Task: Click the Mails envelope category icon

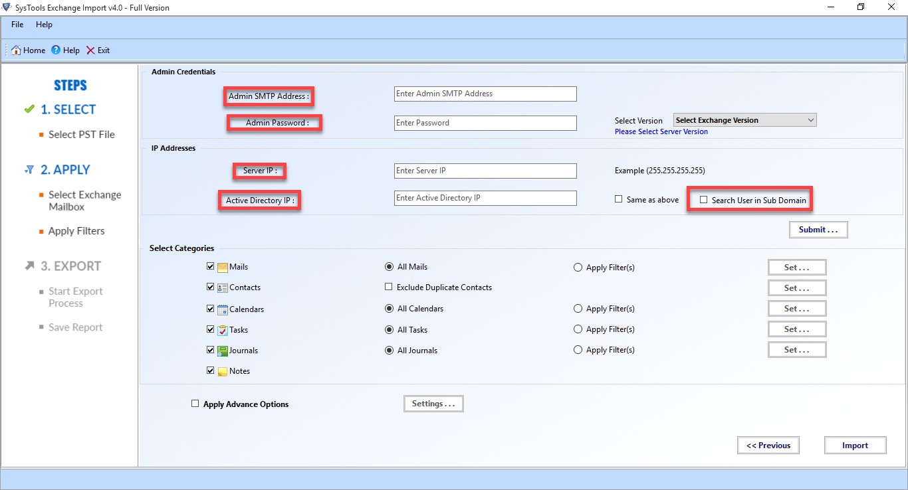Action: click(x=223, y=267)
